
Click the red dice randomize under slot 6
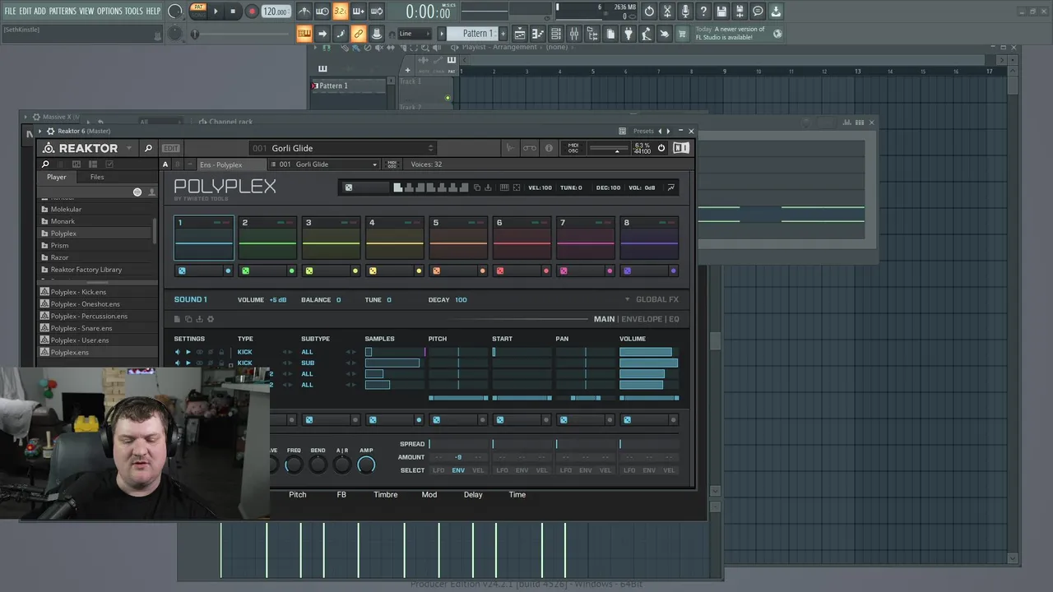499,271
